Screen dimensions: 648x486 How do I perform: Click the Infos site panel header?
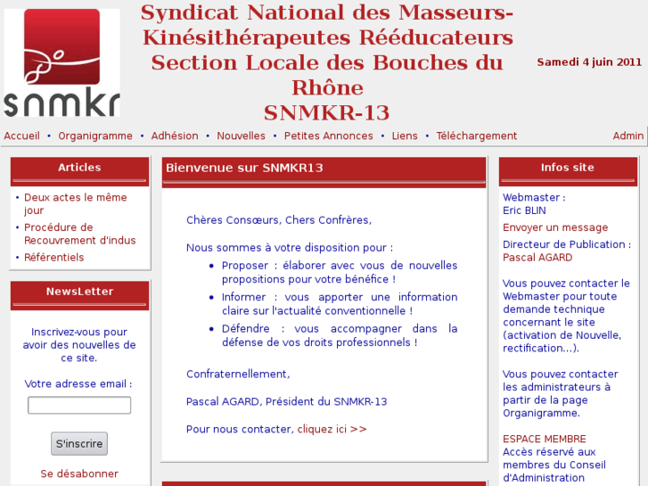(x=568, y=171)
